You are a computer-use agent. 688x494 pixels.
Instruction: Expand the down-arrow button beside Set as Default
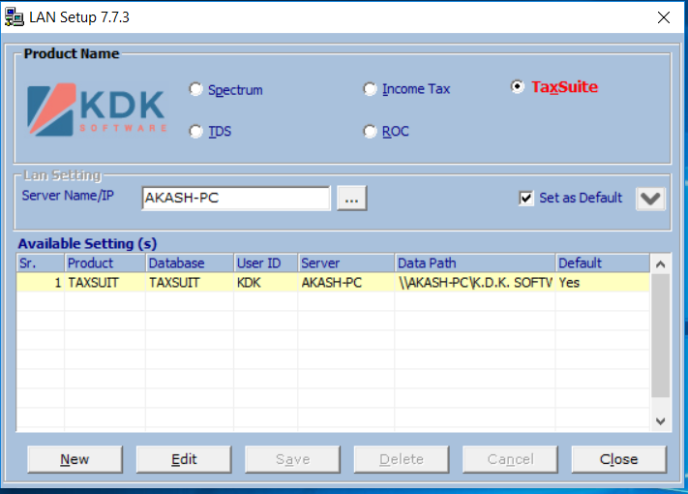650,199
